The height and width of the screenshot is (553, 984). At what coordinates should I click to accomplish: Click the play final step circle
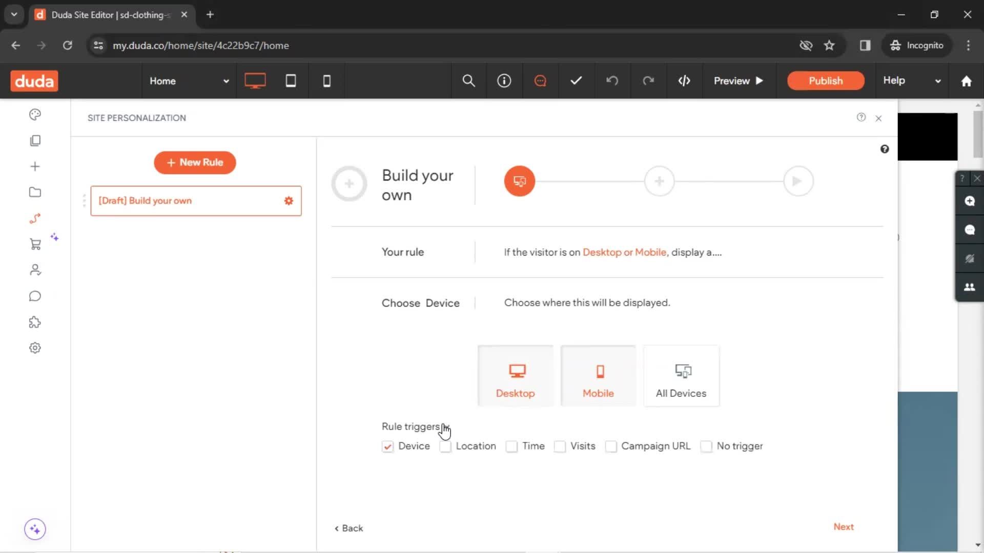[798, 181]
